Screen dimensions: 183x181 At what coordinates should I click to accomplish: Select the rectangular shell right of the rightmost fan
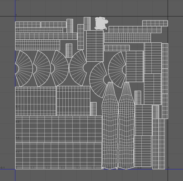coord(135,66)
